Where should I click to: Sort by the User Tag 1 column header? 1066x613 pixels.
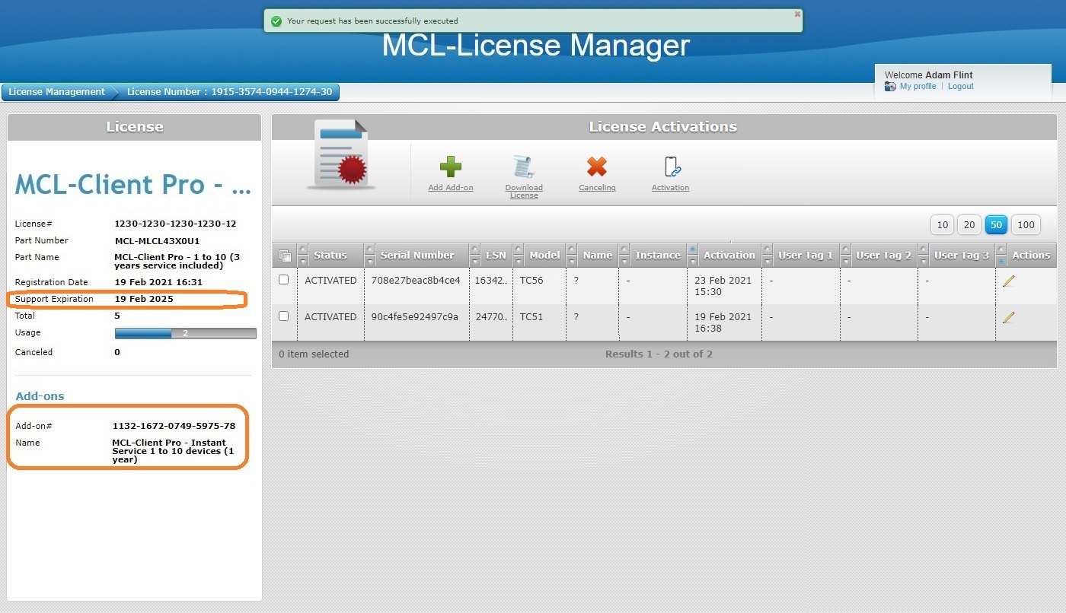[806, 256]
